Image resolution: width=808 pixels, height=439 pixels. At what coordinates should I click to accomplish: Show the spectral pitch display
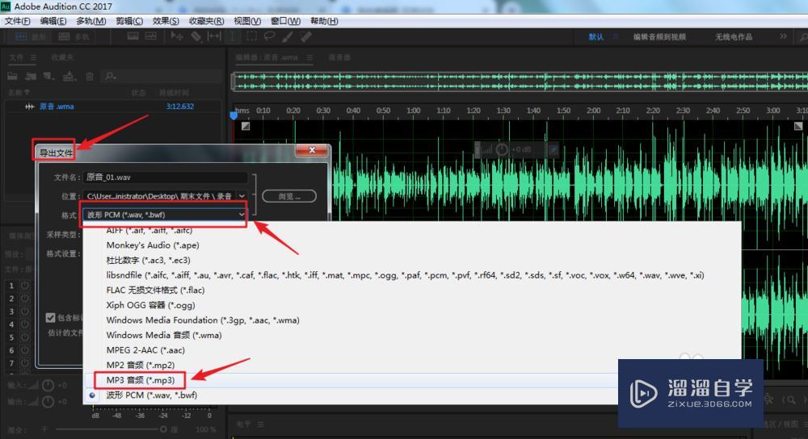click(151, 36)
